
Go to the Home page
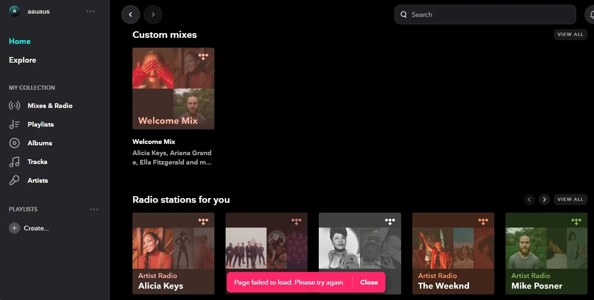point(20,41)
